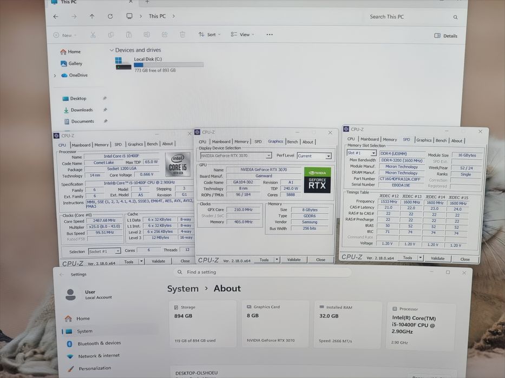Open Graphics tab in right CPU-Z window
This screenshot has width=505, height=378.
click(423, 140)
